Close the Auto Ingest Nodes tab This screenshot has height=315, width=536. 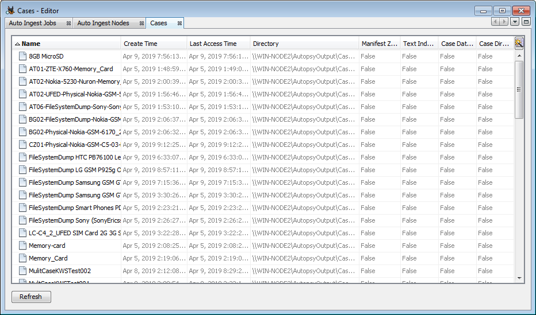point(141,24)
